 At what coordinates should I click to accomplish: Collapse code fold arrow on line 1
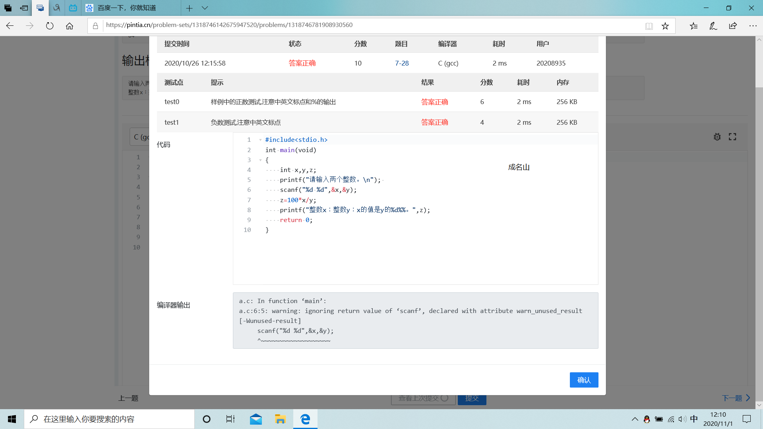click(260, 140)
